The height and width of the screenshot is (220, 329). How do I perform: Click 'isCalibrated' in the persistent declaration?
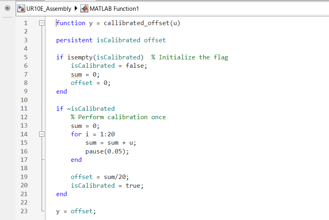118,40
